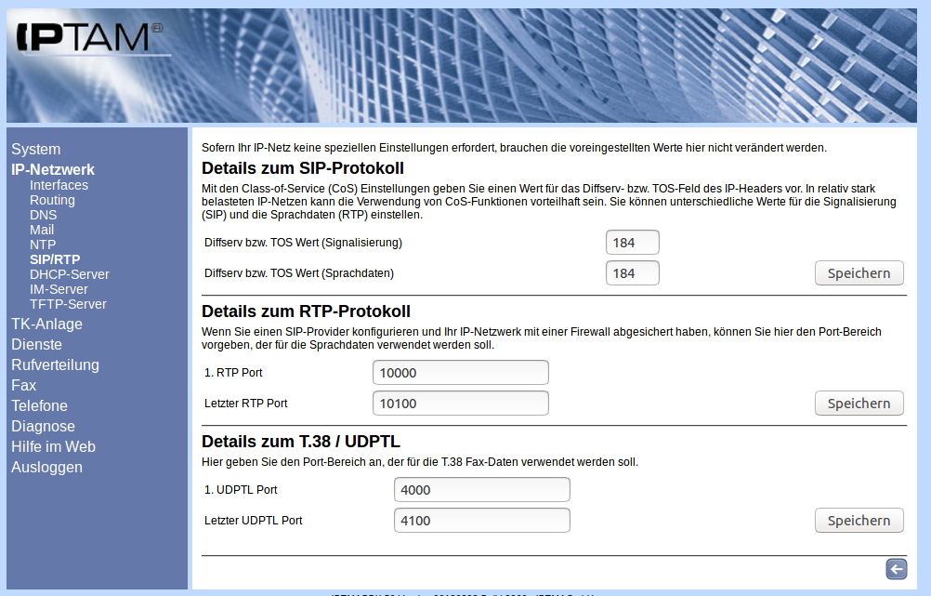The image size is (931, 596).
Task: Navigate to NTP settings
Action: pos(43,245)
